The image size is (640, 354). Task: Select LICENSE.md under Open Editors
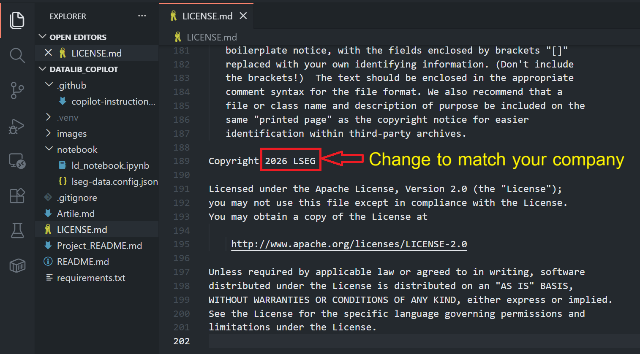pos(97,53)
